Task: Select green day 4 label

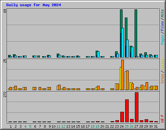Action: click(x=25, y=126)
